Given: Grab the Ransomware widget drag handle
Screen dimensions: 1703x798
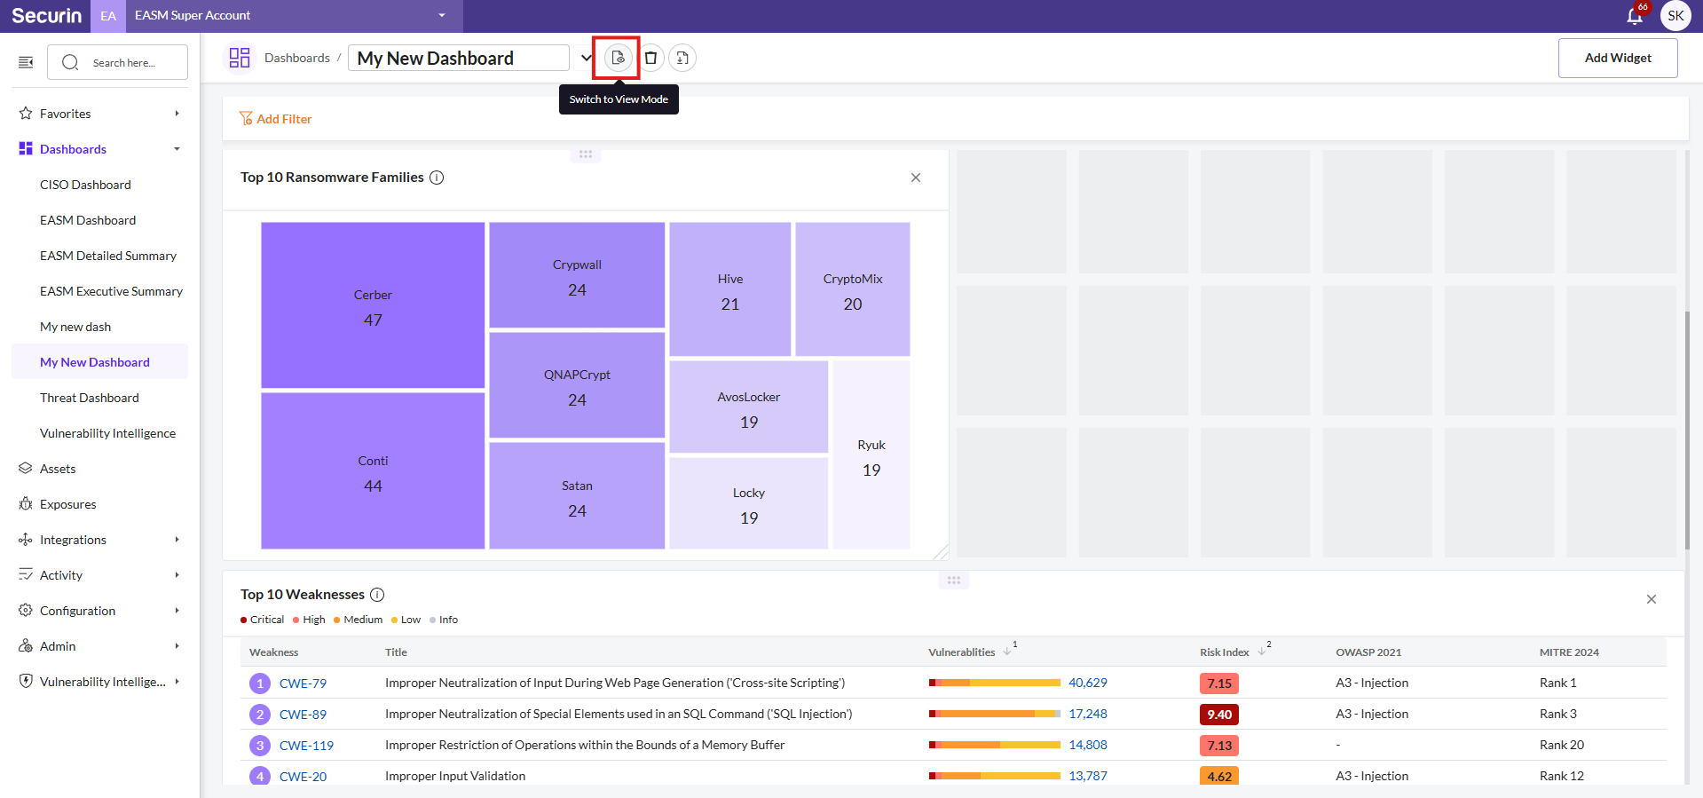Looking at the screenshot, I should (586, 154).
